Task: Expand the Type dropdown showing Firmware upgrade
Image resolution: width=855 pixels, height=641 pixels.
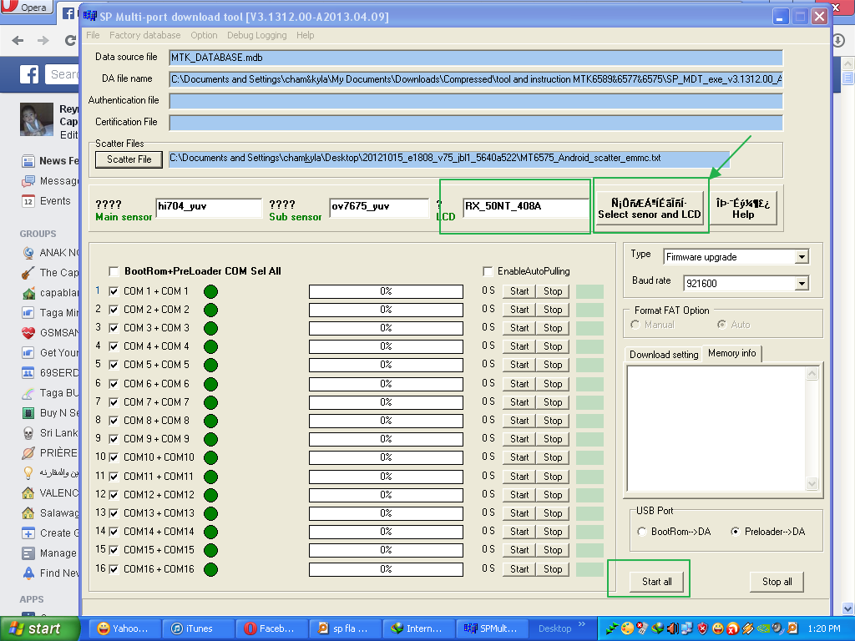Action: [802, 257]
